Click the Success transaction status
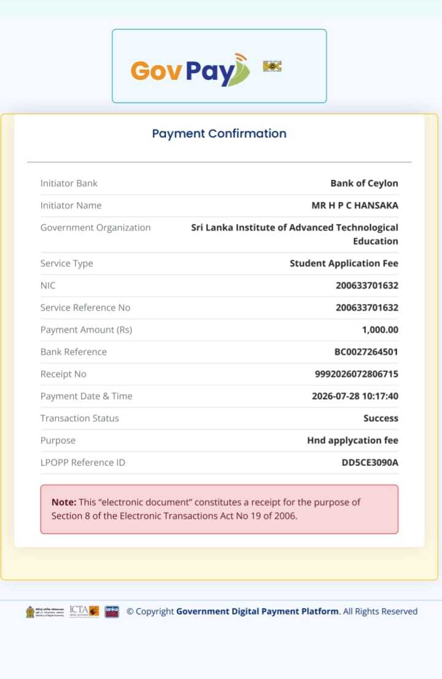 (x=381, y=418)
